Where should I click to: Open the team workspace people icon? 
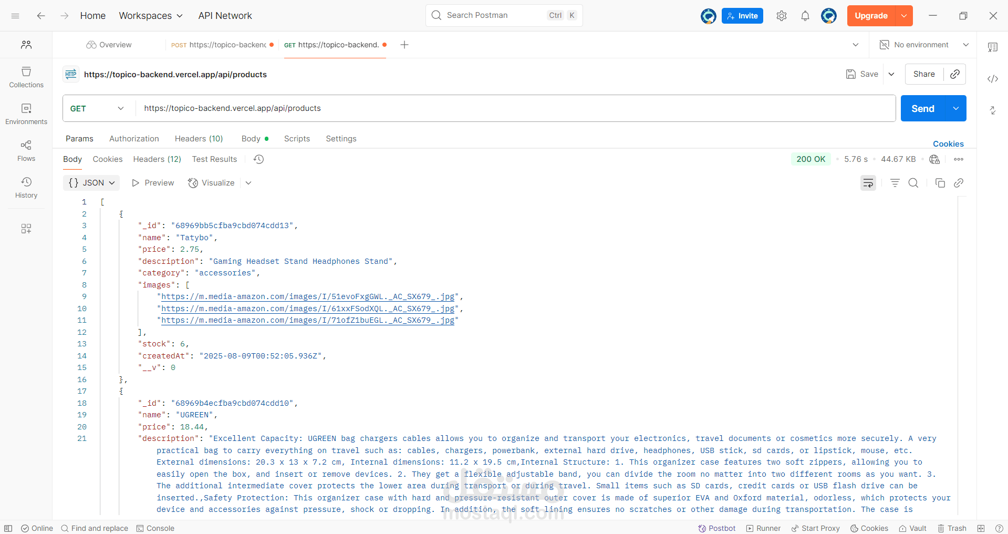[x=26, y=45]
